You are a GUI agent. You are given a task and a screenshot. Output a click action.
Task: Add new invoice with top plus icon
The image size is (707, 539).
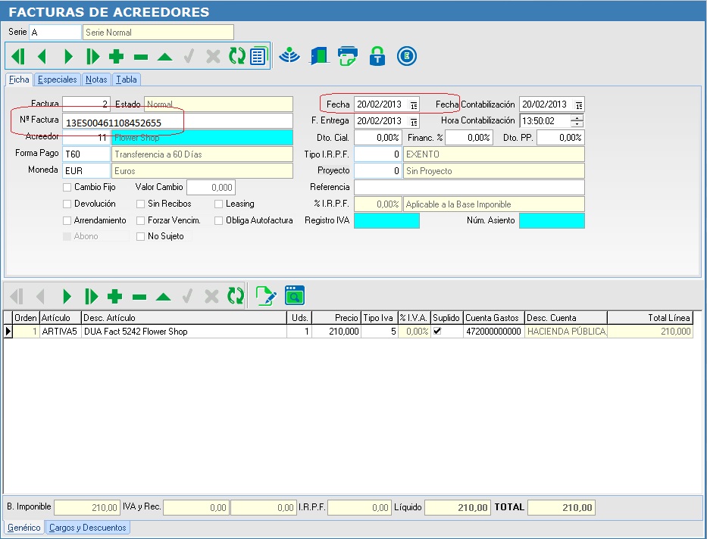coord(116,57)
